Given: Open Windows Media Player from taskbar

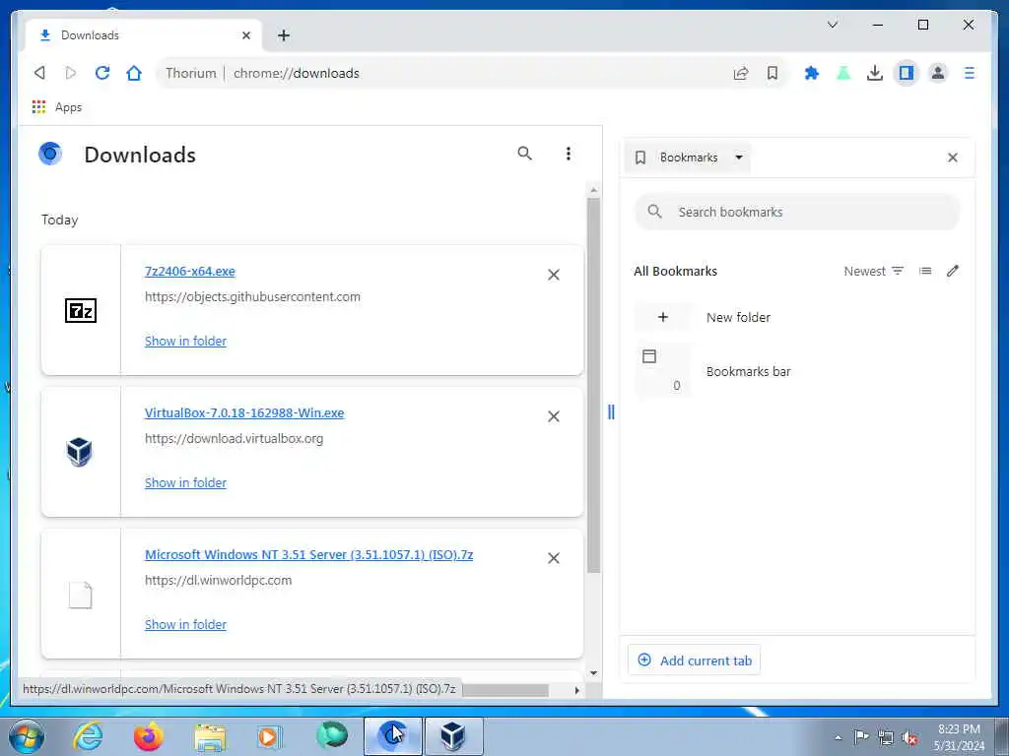Looking at the screenshot, I should pos(269,736).
